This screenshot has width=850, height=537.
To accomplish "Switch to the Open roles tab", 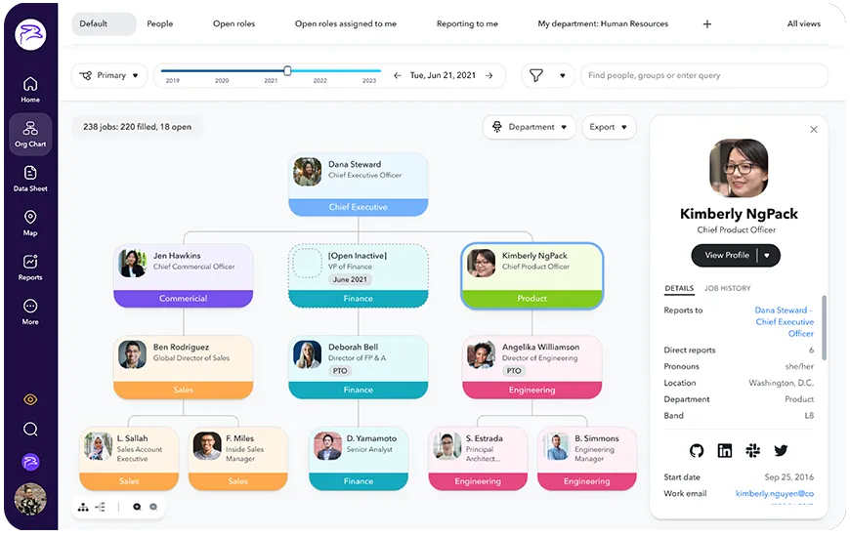I will (x=234, y=23).
